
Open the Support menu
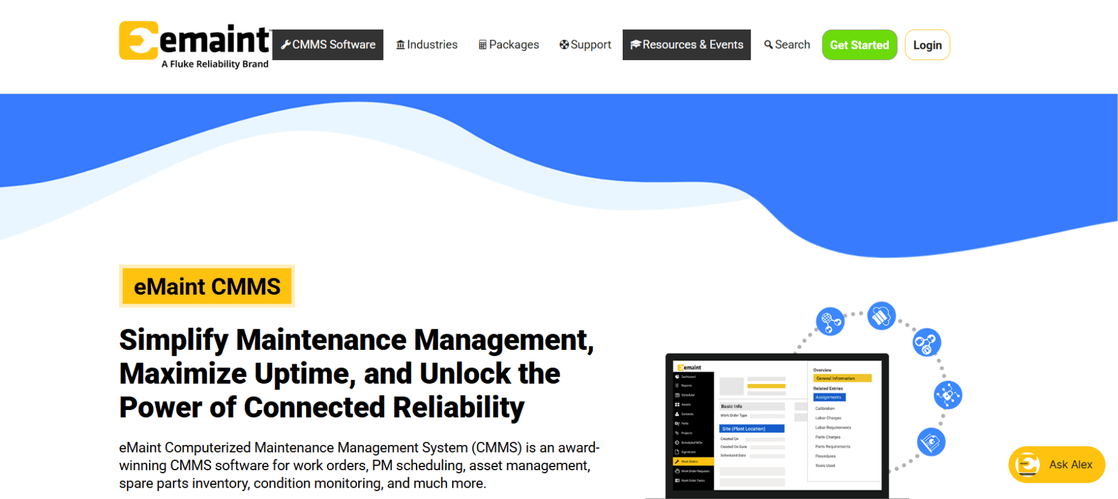click(x=585, y=44)
